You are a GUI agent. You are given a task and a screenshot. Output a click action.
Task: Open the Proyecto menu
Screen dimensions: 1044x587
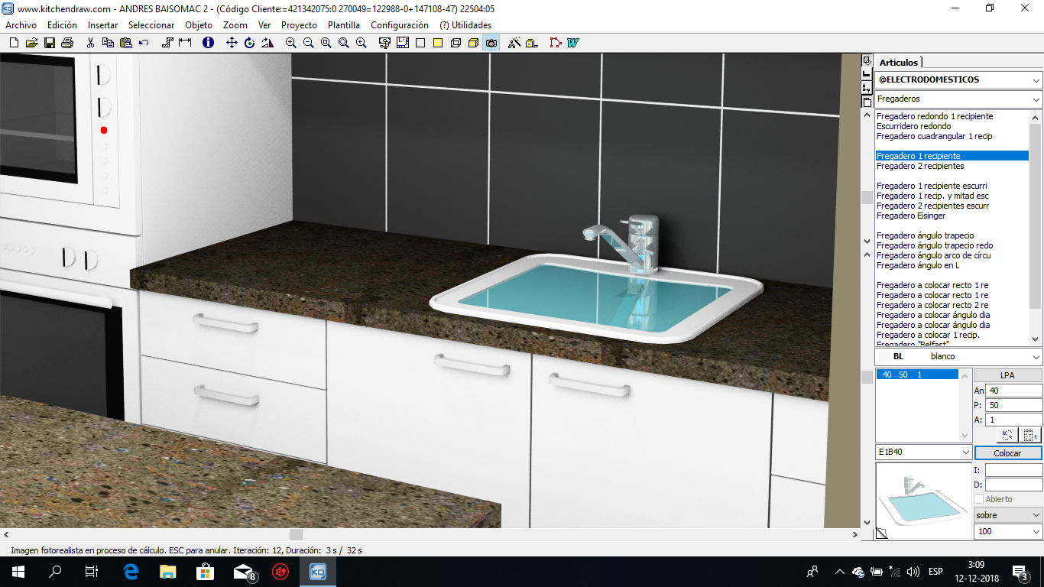pyautogui.click(x=299, y=25)
